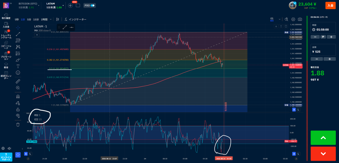
Task: Open the chart layout 01 dropdown arrow
Action: point(280,19)
